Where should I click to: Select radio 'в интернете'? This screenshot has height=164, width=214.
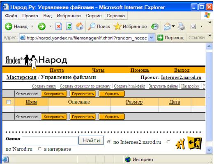[x=39, y=148]
